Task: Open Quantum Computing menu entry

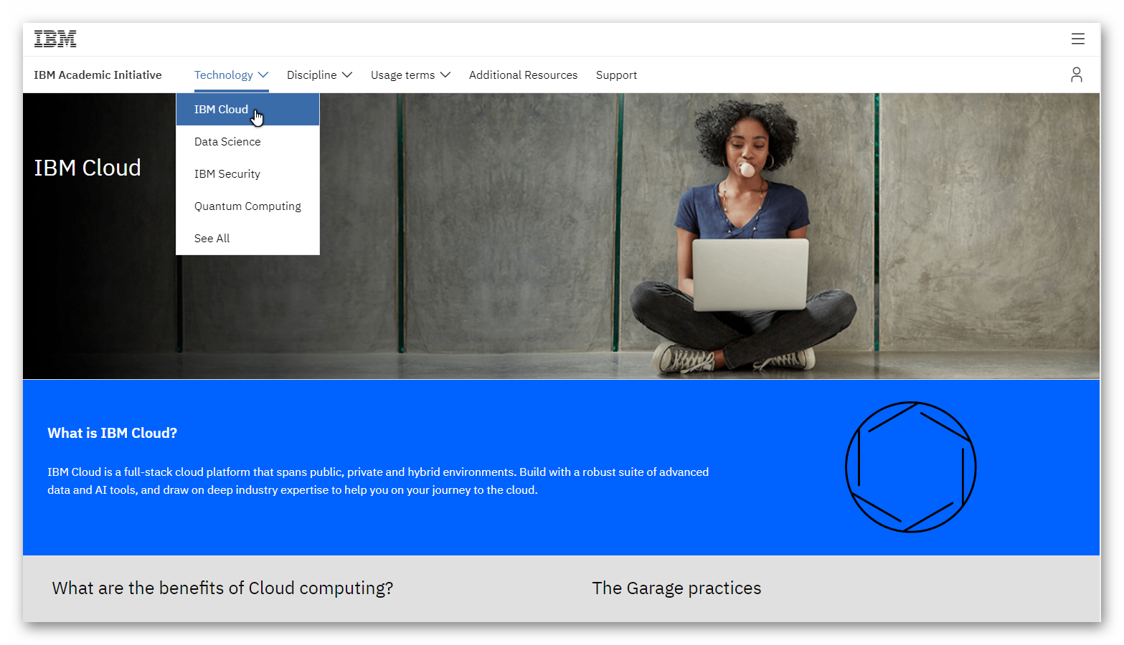Action: point(247,206)
